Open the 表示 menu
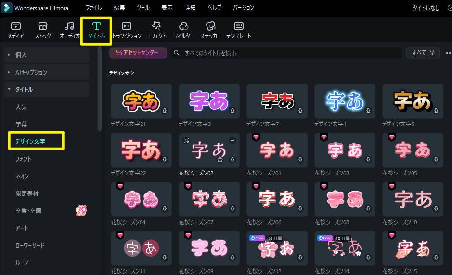This screenshot has width=452, height=275. tap(167, 8)
